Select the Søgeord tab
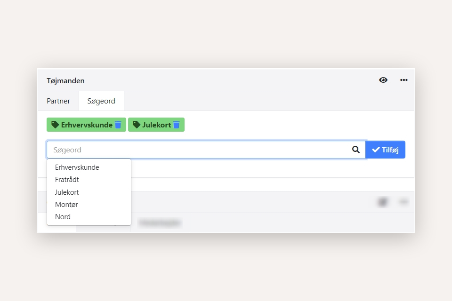The width and height of the screenshot is (452, 301). coord(101,101)
